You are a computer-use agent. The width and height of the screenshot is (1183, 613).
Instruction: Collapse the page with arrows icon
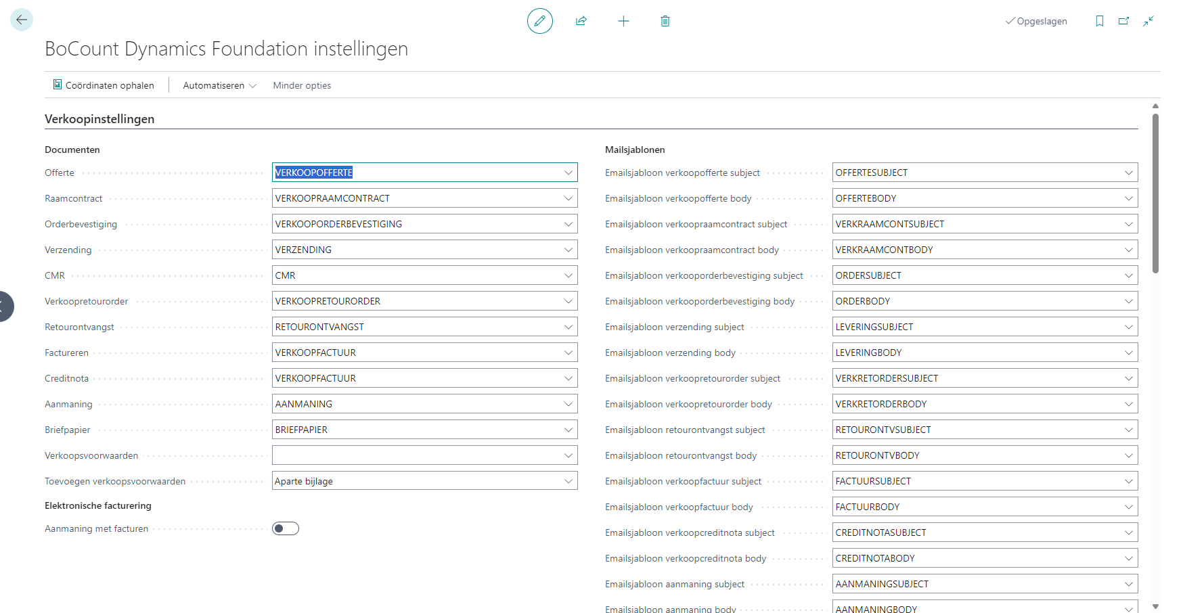1148,21
